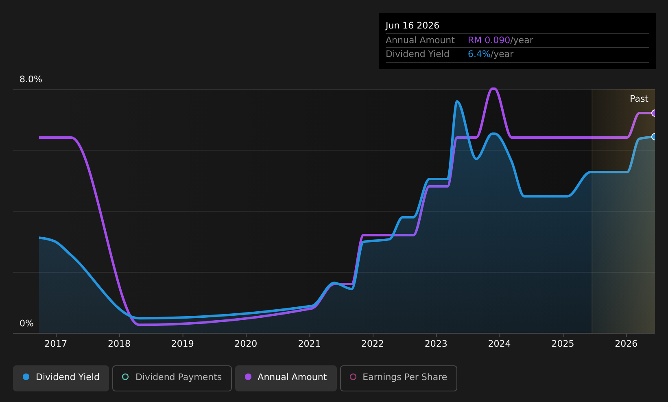This screenshot has height=402, width=668.
Task: Click the 2023 x-axis label
Action: coord(436,344)
